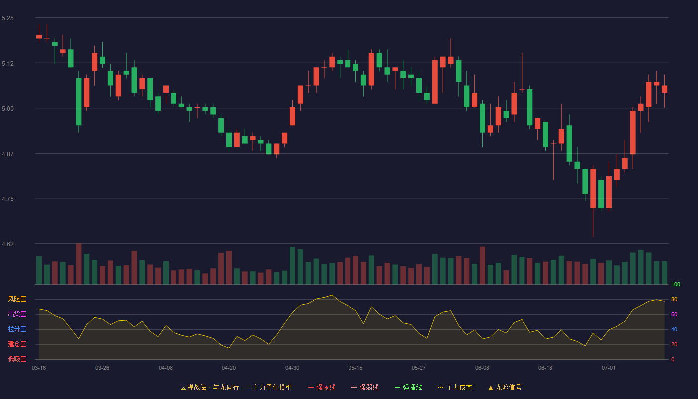Select the 07-01 date axis label
The width and height of the screenshot is (698, 399).
point(609,368)
